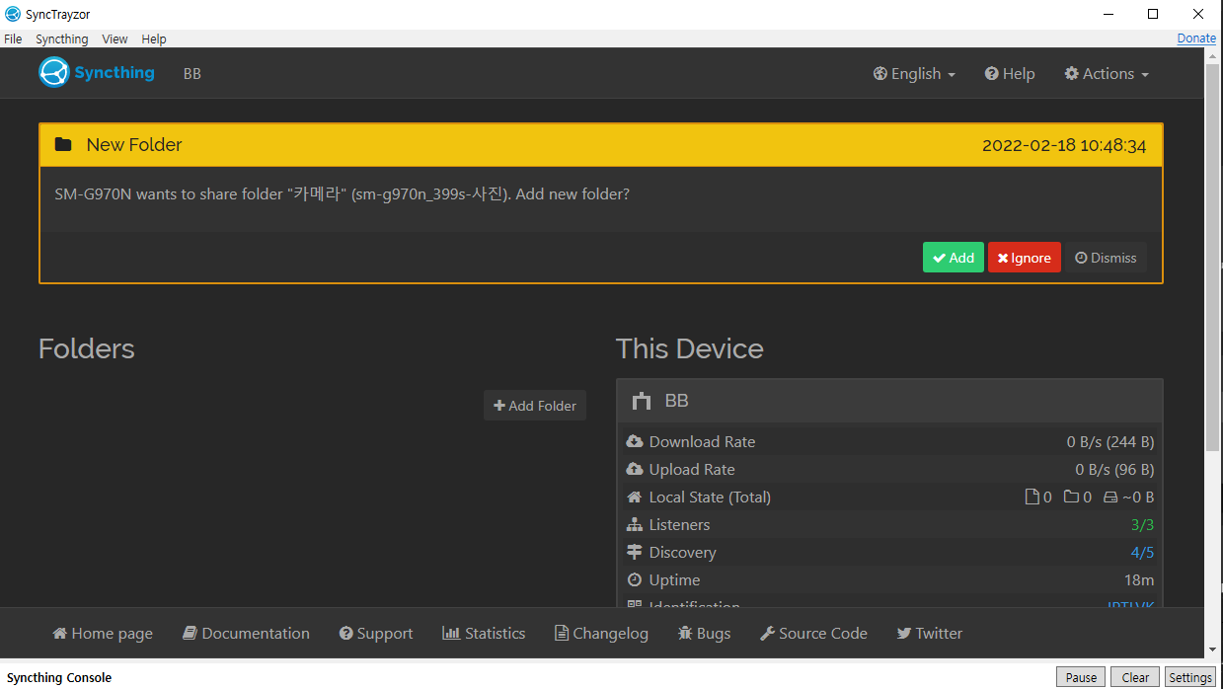The height and width of the screenshot is (689, 1223).
Task: Click the question mark icon beside Help
Action: tap(991, 74)
